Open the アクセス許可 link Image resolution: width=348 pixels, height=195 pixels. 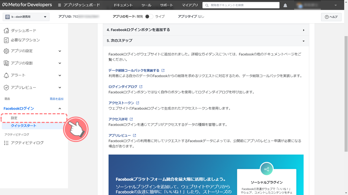click(118, 119)
